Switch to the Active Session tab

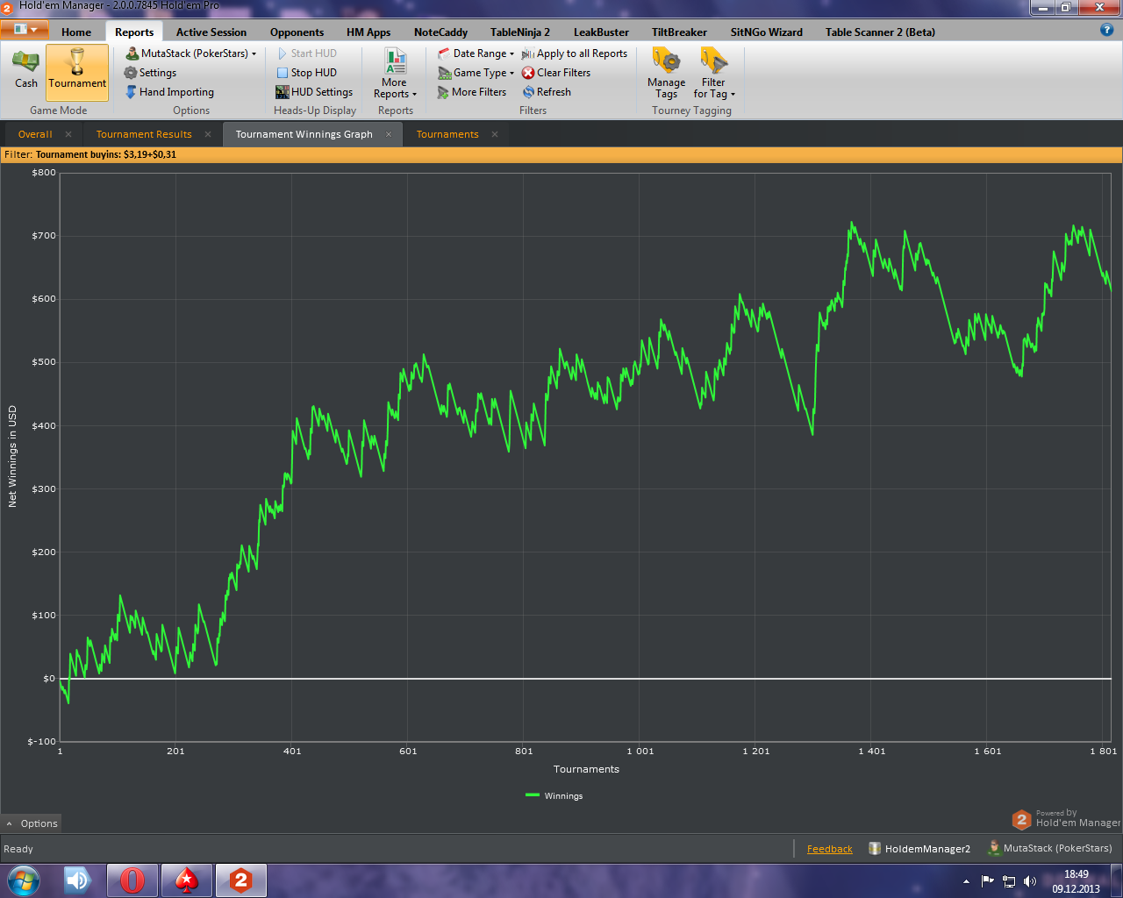[211, 32]
